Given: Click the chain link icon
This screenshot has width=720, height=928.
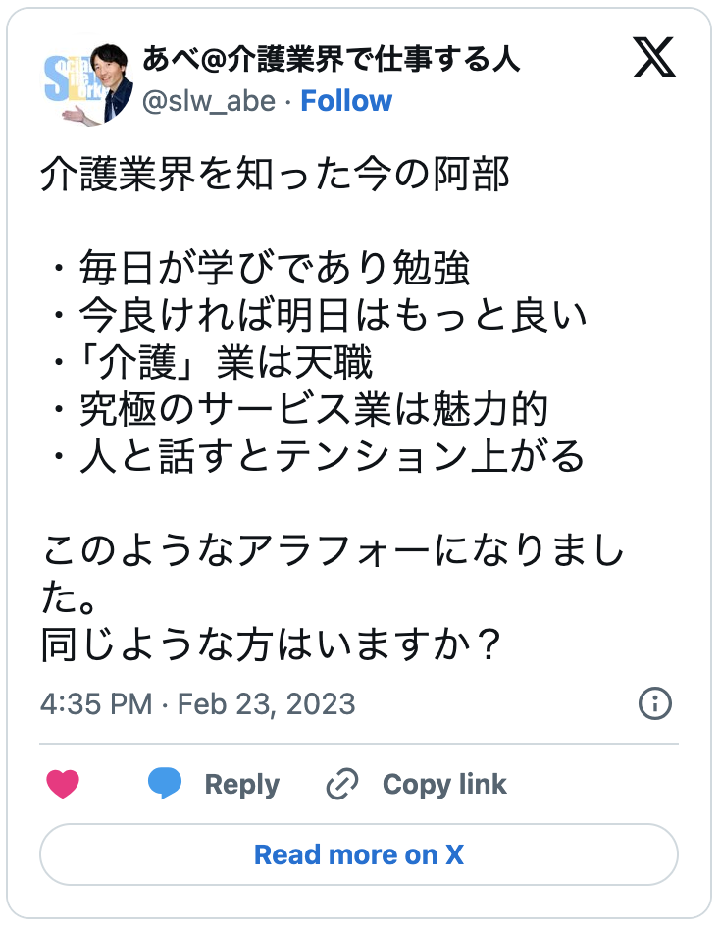Looking at the screenshot, I should coord(342,784).
